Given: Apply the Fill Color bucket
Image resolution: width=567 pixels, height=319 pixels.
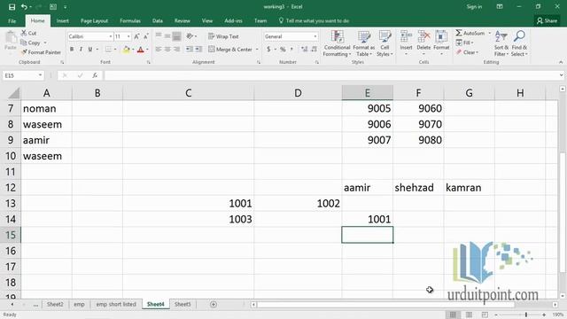Looking at the screenshot, I should (x=126, y=50).
